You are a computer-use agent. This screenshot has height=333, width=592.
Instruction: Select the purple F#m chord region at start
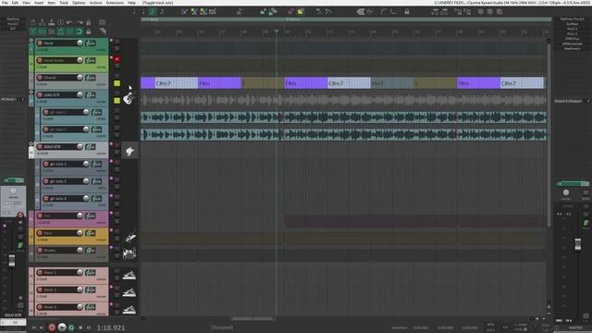click(x=148, y=83)
